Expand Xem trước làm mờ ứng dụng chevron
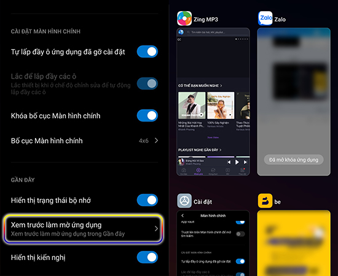This screenshot has height=276, width=338. [156, 229]
